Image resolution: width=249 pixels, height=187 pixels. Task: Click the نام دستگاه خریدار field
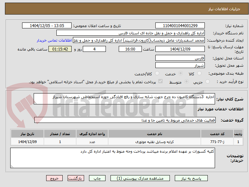(131, 33)
